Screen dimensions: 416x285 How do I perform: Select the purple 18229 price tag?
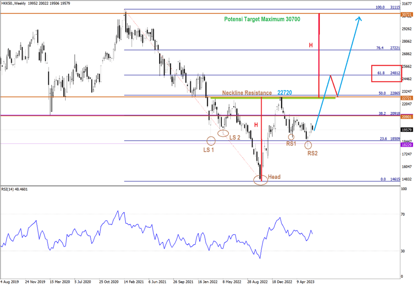pos(406,145)
